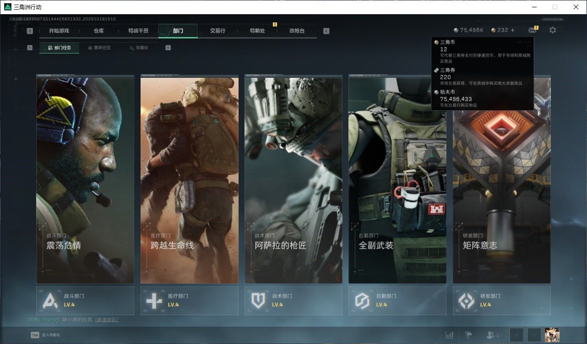
Task: Open the 改枪台 tab
Action: [x=297, y=31]
